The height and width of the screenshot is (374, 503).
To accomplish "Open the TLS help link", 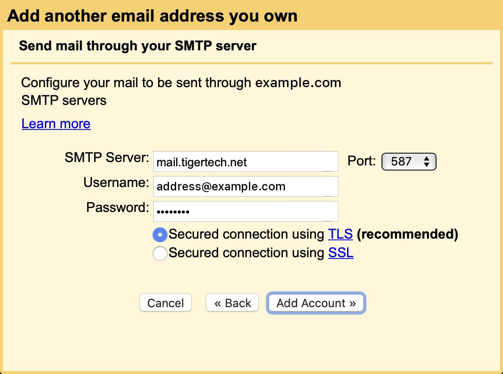I will (340, 234).
